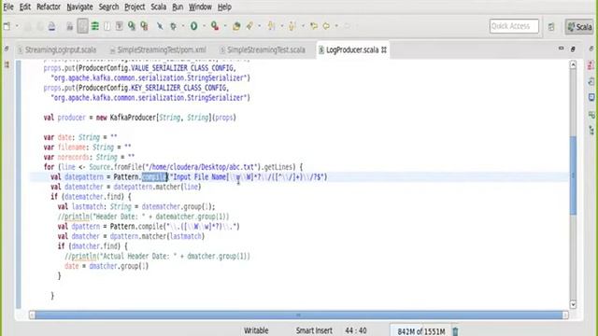Click the vertical scrollbar up arrow

click(x=573, y=65)
